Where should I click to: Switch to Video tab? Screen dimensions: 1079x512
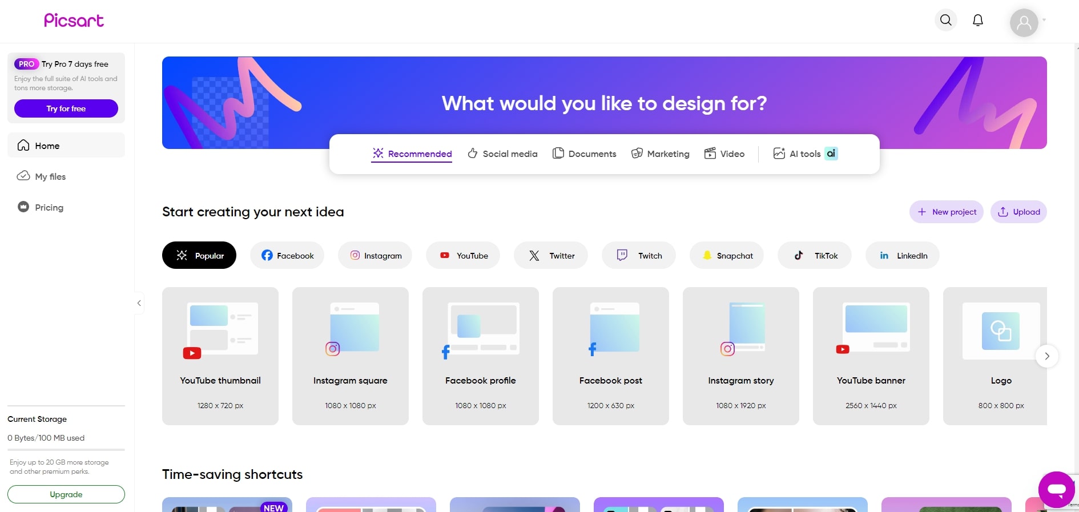click(724, 154)
